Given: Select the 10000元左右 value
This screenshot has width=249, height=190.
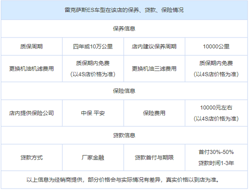Looking at the screenshot, I should [216, 108].
